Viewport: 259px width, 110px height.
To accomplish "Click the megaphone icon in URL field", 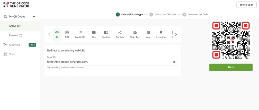I will click(x=175, y=62).
